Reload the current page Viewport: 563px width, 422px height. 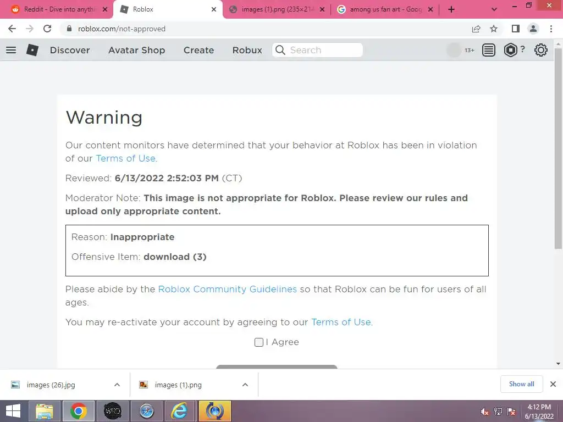click(x=47, y=29)
